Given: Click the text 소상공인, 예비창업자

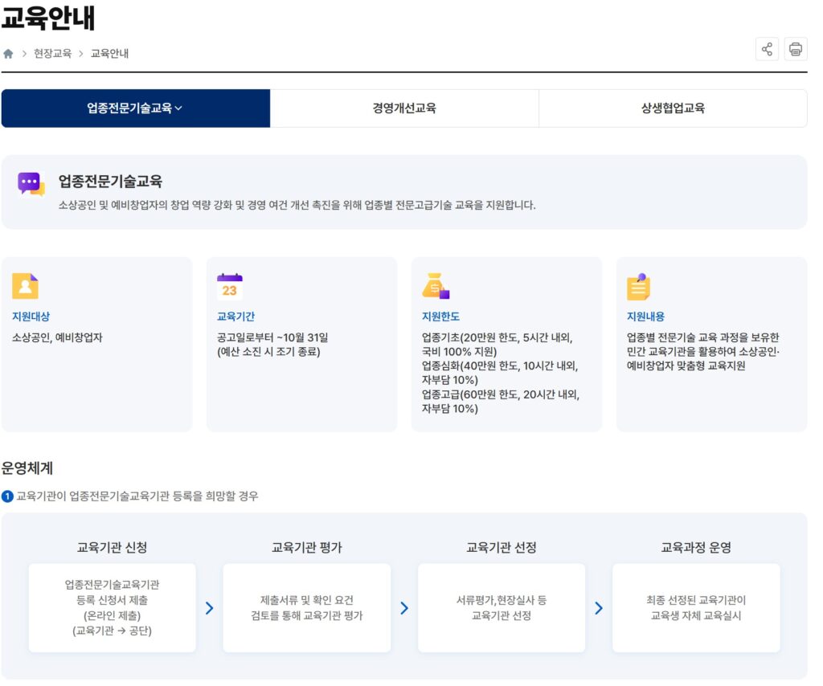Looking at the screenshot, I should pos(57,337).
